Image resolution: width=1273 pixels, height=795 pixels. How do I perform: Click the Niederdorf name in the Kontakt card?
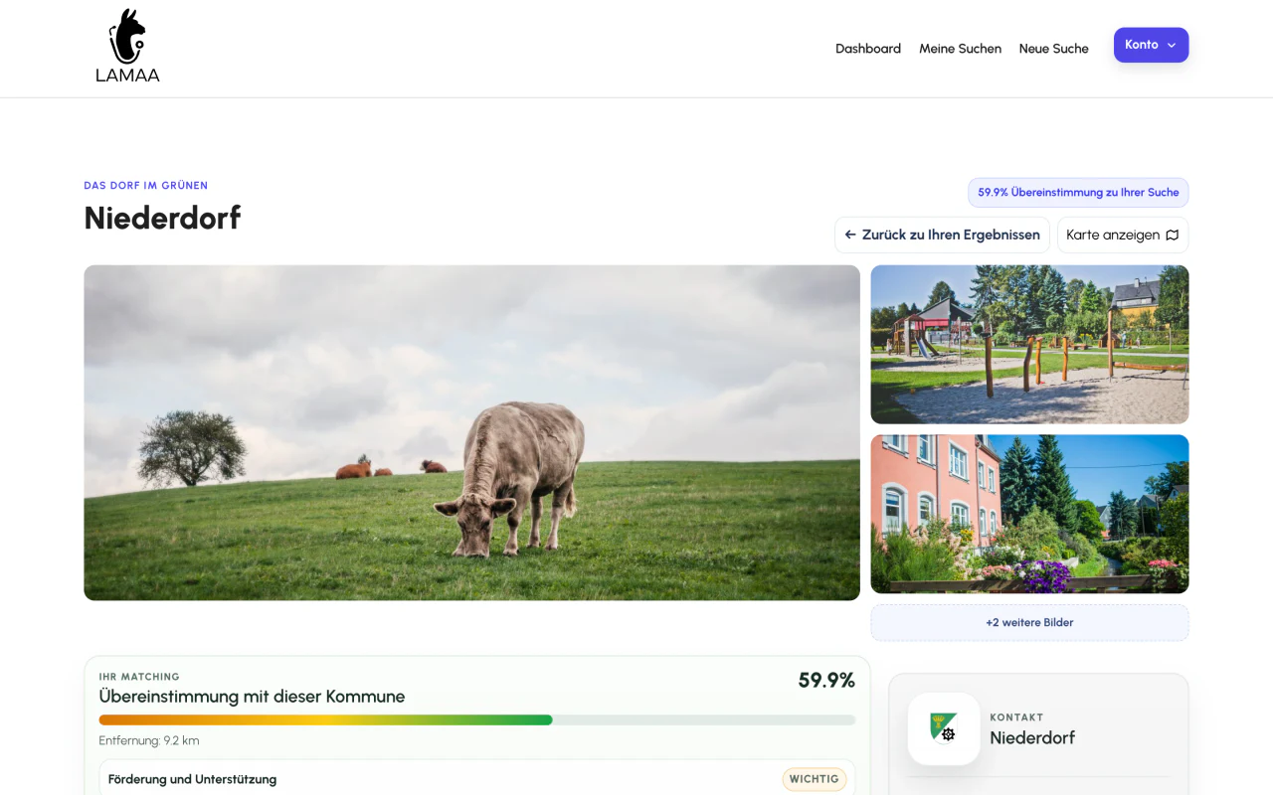pyautogui.click(x=1032, y=737)
